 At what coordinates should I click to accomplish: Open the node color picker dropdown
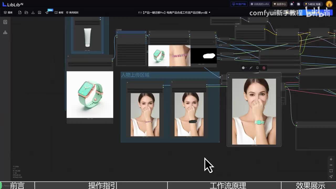click(244, 68)
